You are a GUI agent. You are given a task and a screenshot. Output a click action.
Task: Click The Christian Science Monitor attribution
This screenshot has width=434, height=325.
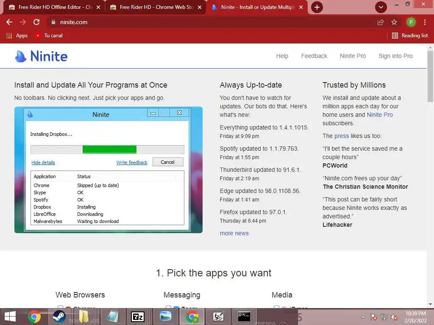tap(365, 187)
